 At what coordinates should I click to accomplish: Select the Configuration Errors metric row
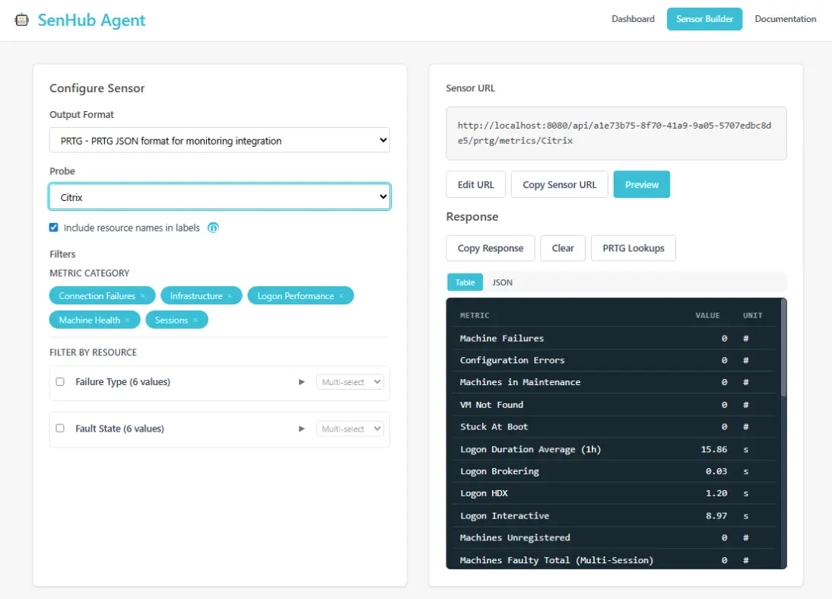(x=614, y=360)
